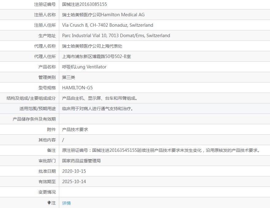Viewport: 270px width, 208px height.
Task: Click the 产品储存条件及有效期 label
Action: (34, 119)
